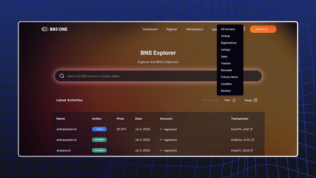Image resolution: width=316 pixels, height=178 pixels.
Task: Open legend.id account in airplane.id row
Action: tap(170, 150)
